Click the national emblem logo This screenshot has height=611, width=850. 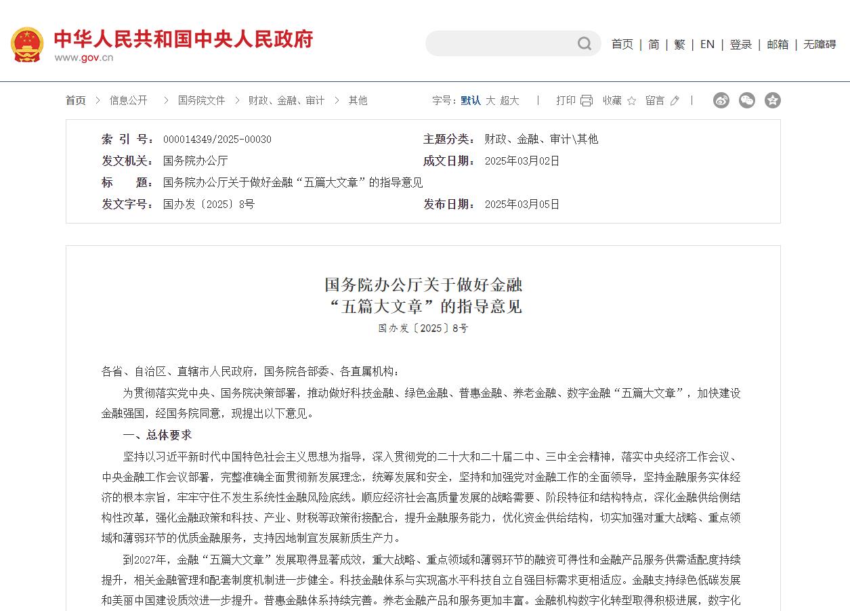click(27, 45)
